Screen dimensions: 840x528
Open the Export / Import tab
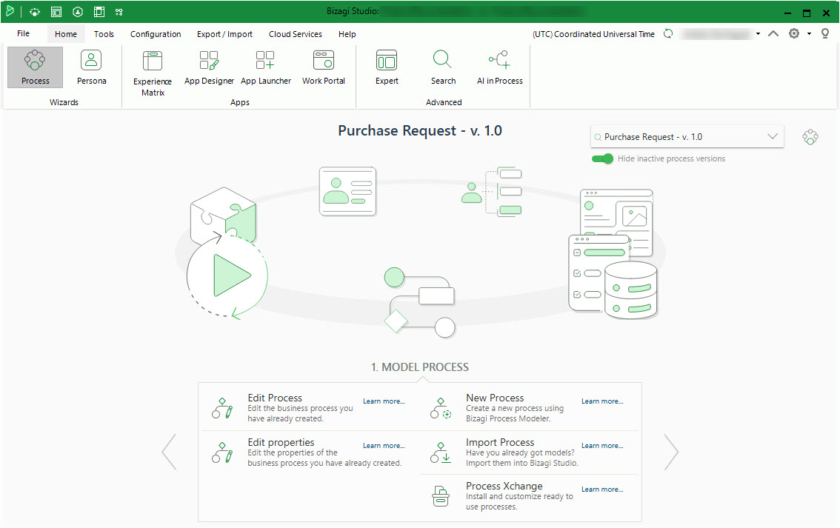tap(224, 34)
